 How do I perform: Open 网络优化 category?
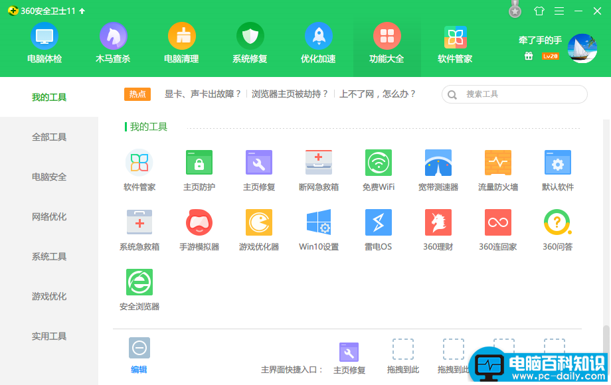pos(49,216)
